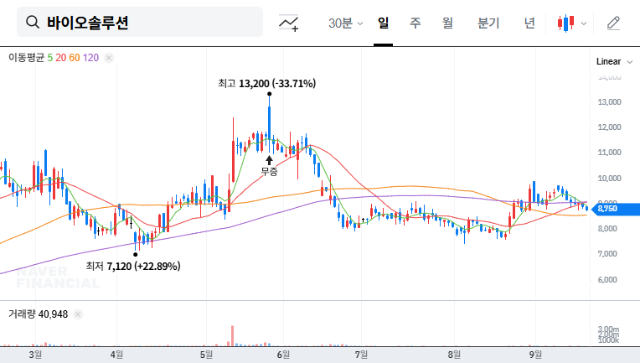Click the candlestick chart type icon
The image size is (640, 363).
[565, 23]
